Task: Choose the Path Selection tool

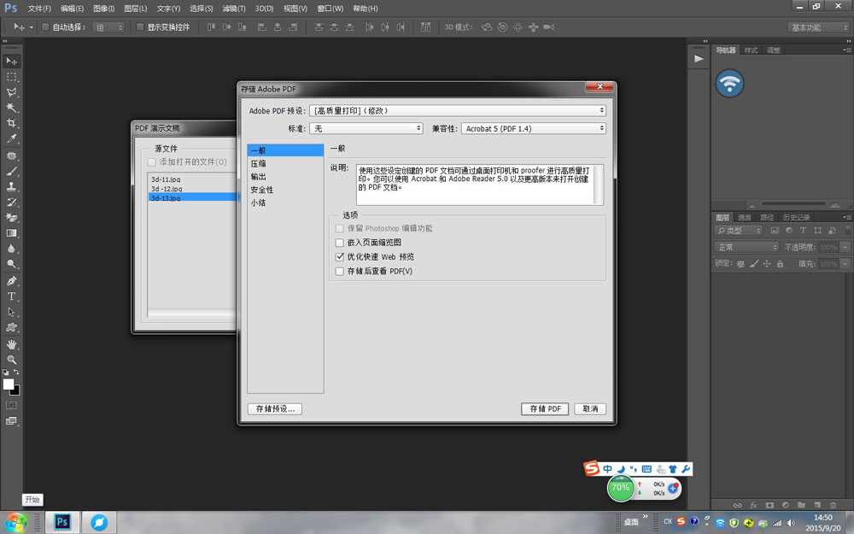Action: (11, 312)
